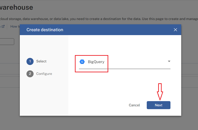Viewport: 198px width, 130px height.
Task: Close the Create destination dialog with X
Action: coord(175,30)
